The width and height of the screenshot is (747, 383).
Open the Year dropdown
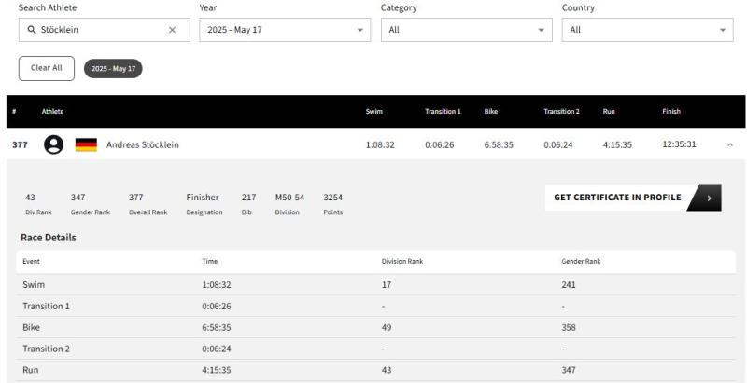click(x=285, y=30)
